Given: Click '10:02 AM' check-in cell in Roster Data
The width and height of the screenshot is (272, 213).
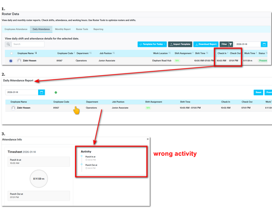Looking at the screenshot, I should coord(221,60).
